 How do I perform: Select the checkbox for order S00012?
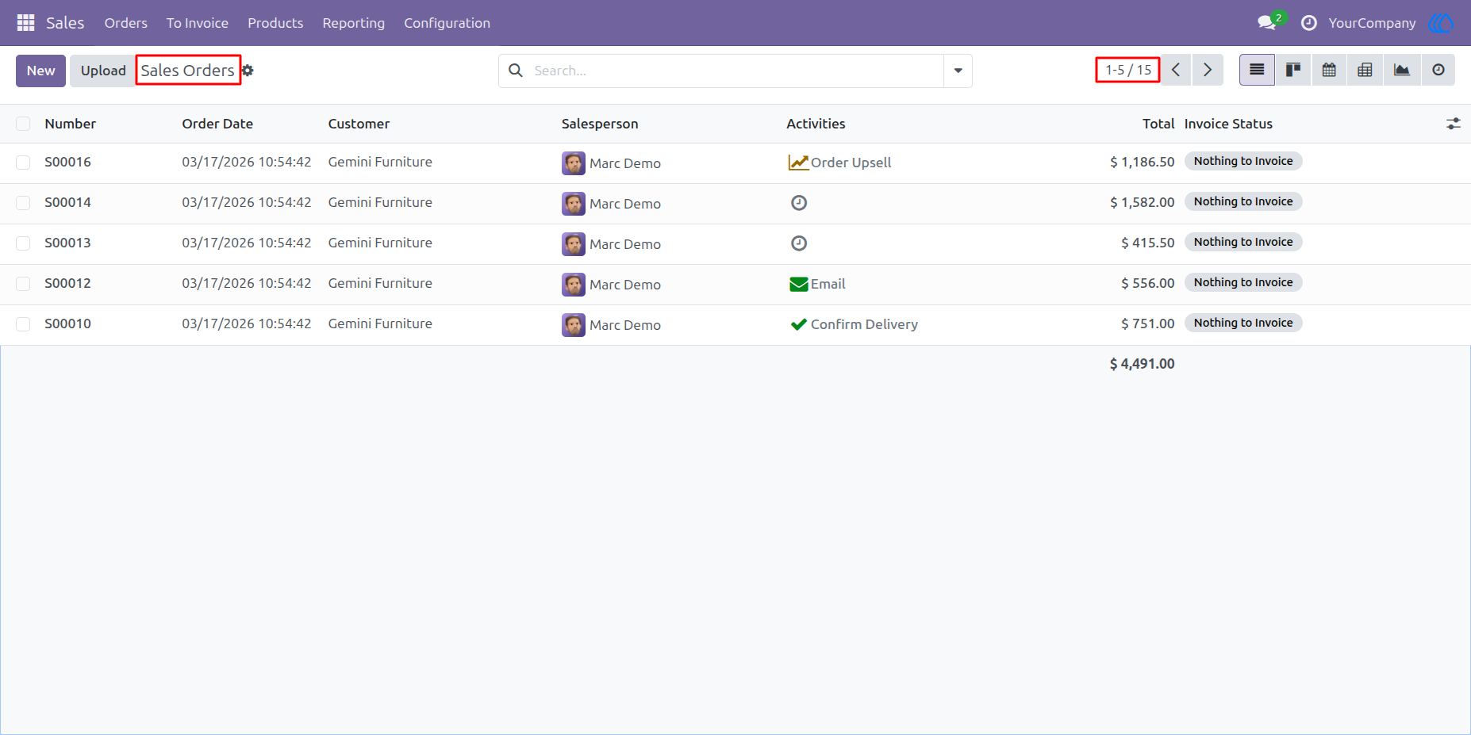[23, 284]
